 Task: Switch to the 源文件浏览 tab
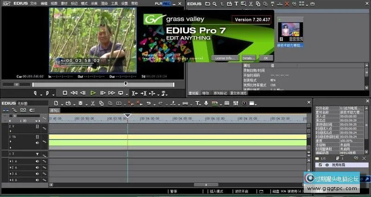(x=238, y=93)
